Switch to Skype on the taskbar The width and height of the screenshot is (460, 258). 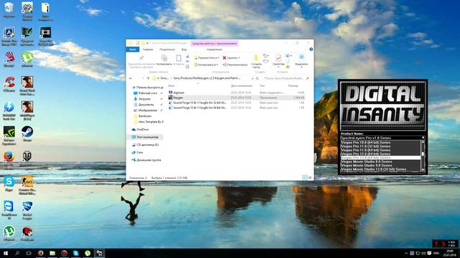[75, 253]
